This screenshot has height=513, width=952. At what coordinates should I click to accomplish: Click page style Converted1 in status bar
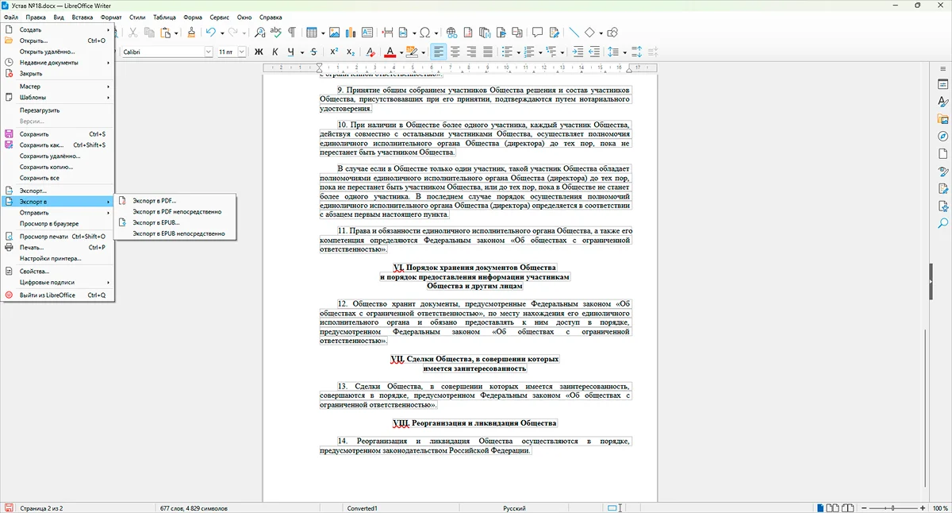[x=363, y=507]
